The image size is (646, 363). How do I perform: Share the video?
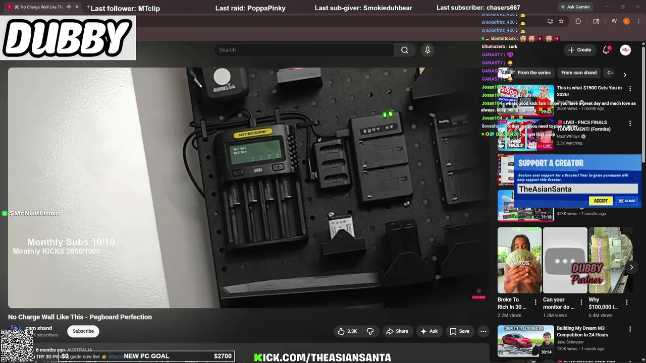pos(397,331)
